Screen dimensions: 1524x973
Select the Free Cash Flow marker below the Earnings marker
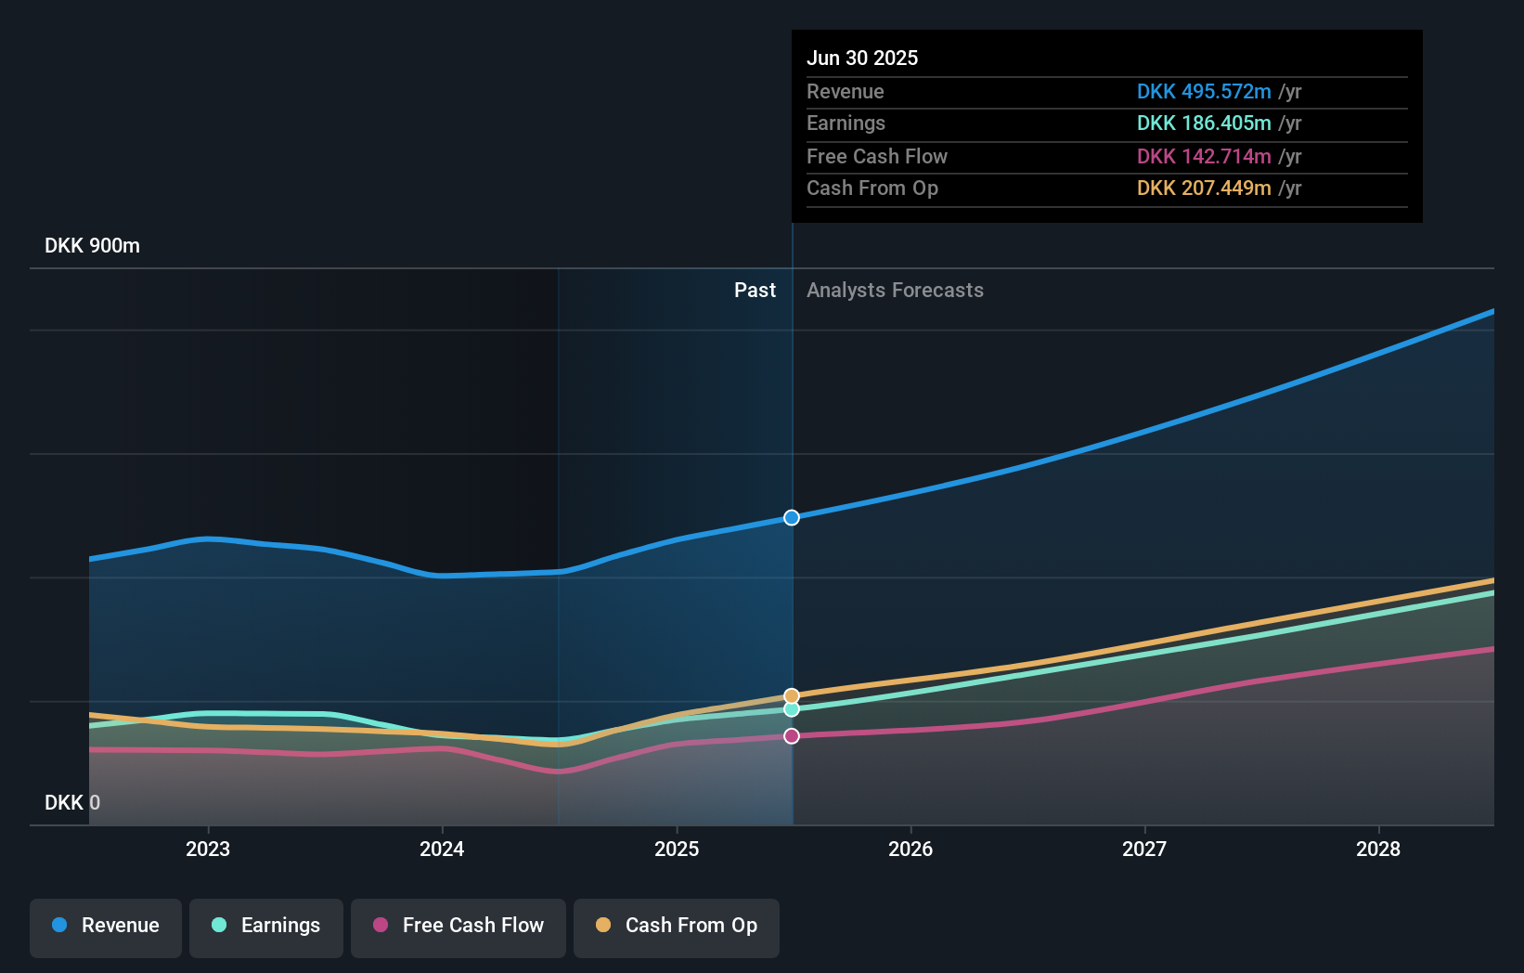tap(791, 736)
